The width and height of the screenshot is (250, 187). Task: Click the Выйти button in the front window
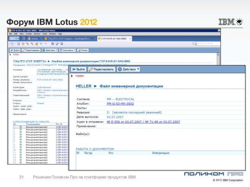pyautogui.click(x=79, y=69)
